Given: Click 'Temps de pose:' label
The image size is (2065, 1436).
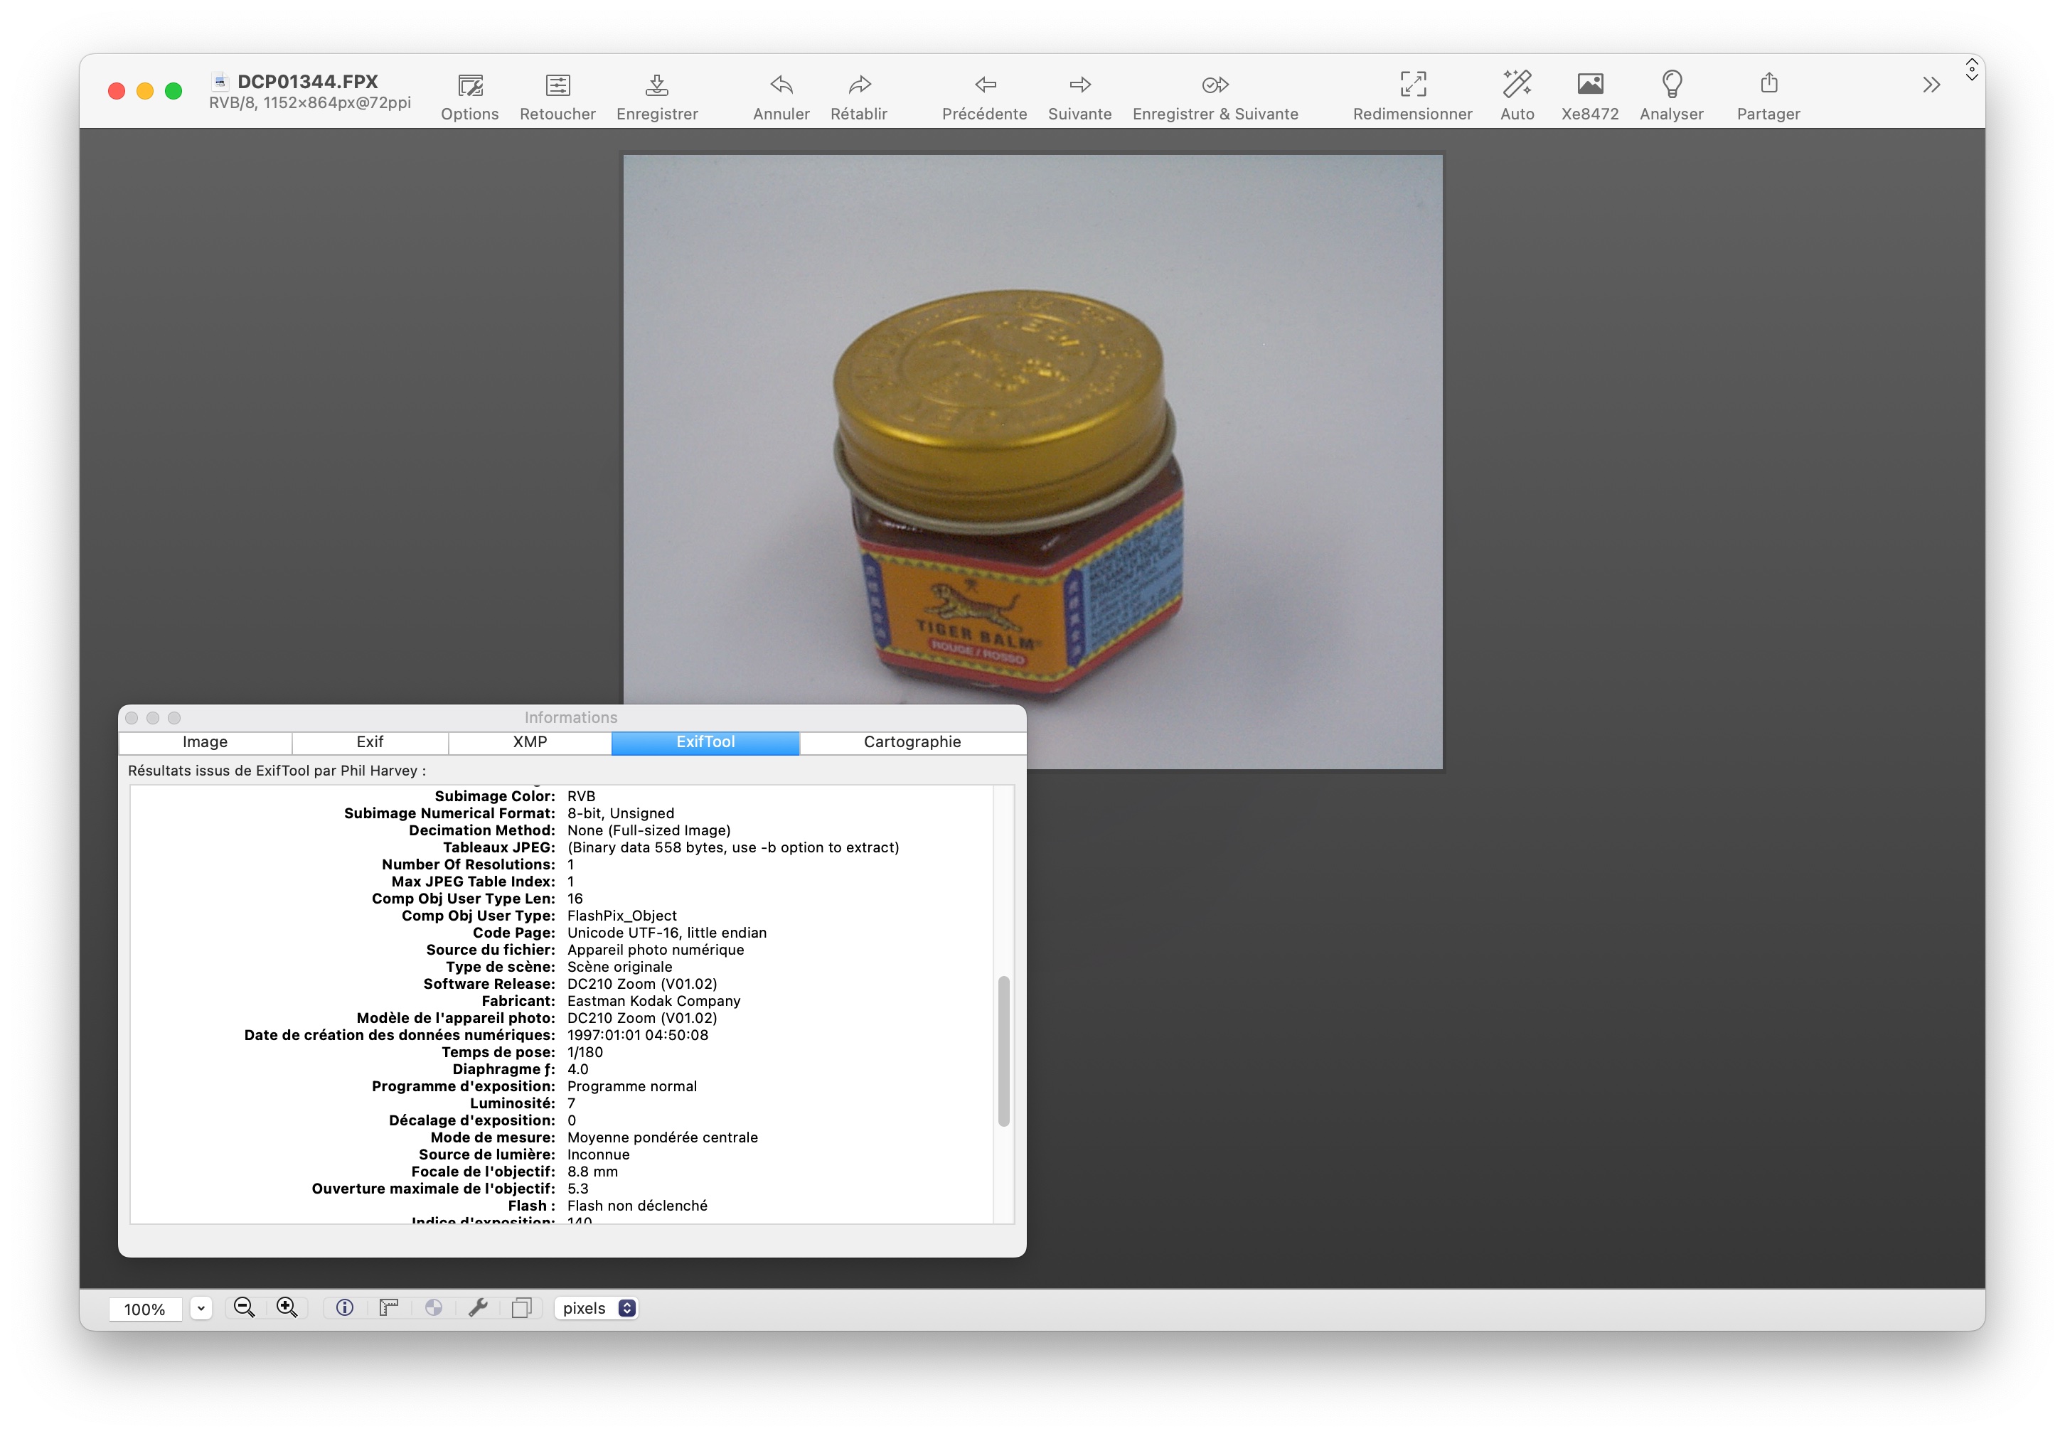Looking at the screenshot, I should [498, 1052].
